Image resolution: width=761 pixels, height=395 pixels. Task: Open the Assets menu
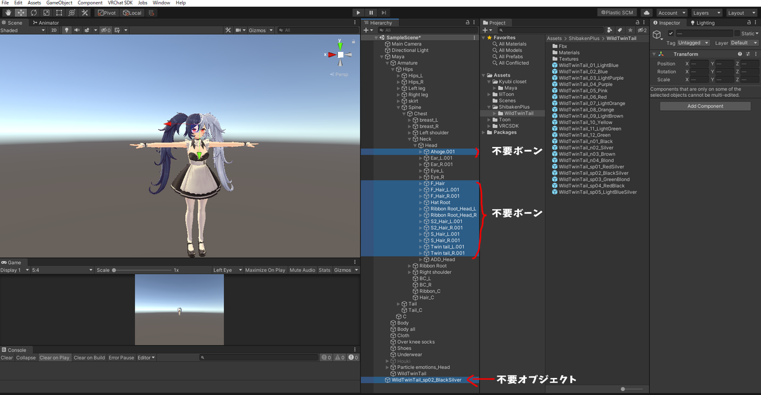[34, 3]
